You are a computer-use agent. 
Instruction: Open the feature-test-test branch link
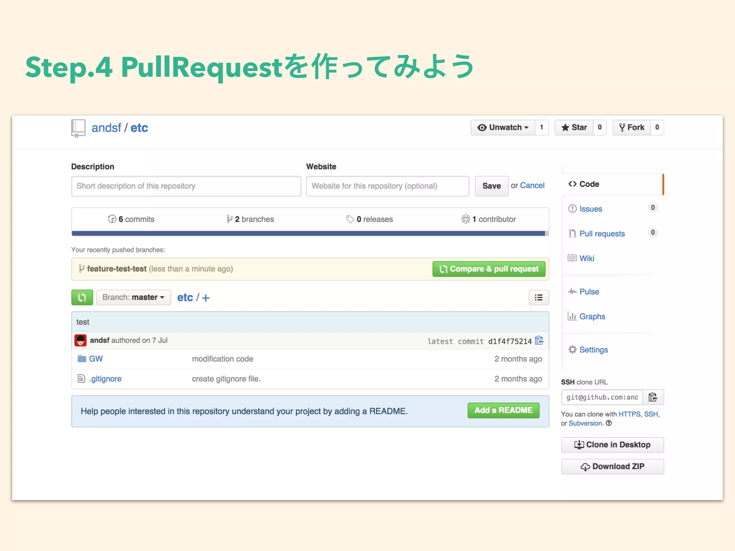point(117,269)
